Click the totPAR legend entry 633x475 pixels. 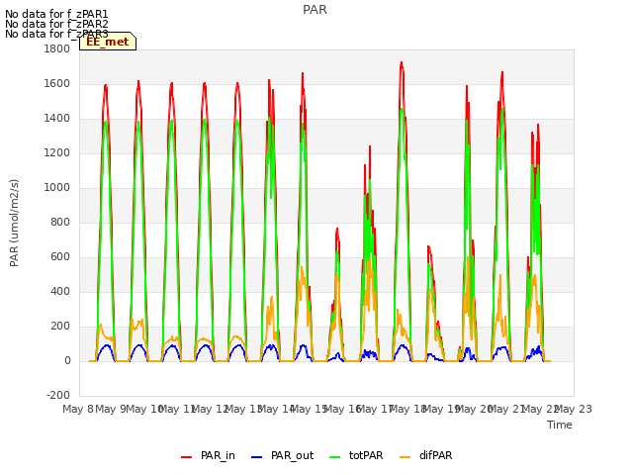356,455
